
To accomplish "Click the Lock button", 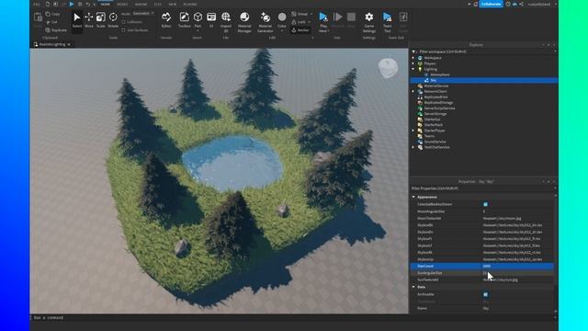I will click(x=300, y=22).
